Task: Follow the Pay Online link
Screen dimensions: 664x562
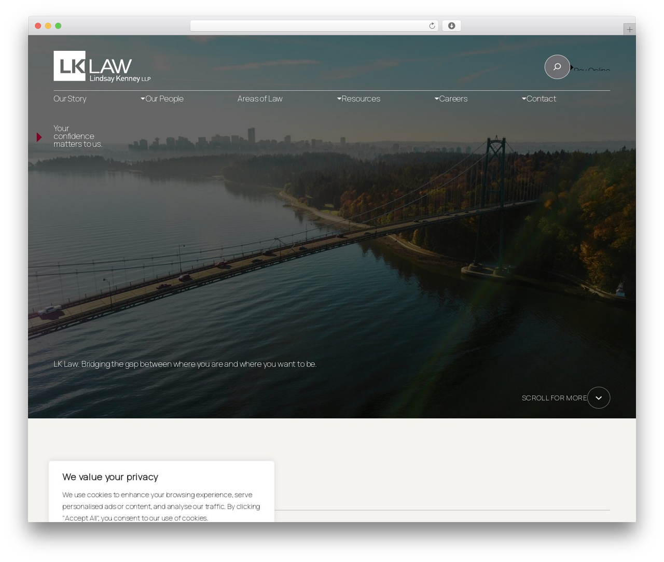Action: [592, 69]
